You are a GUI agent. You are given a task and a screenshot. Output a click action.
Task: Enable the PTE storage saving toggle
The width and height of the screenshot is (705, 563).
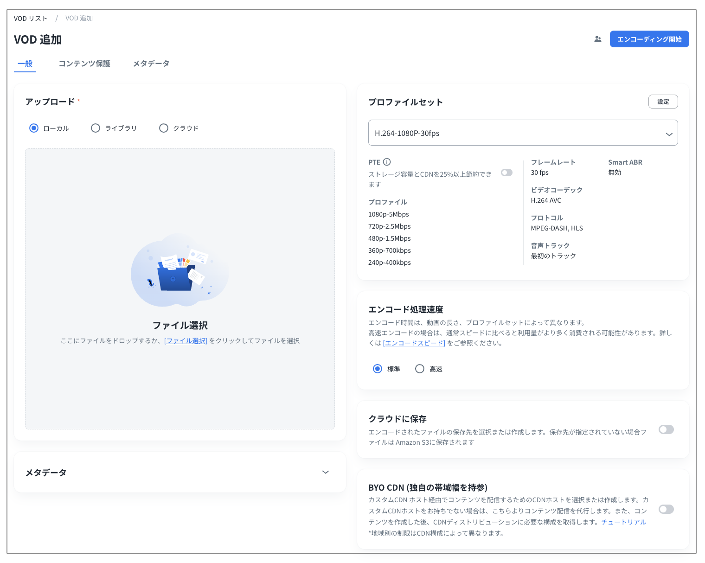(x=506, y=173)
